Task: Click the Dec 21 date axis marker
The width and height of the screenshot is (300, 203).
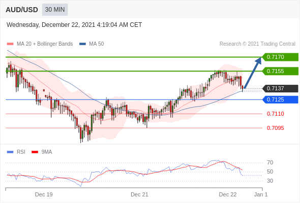Action: (139, 194)
